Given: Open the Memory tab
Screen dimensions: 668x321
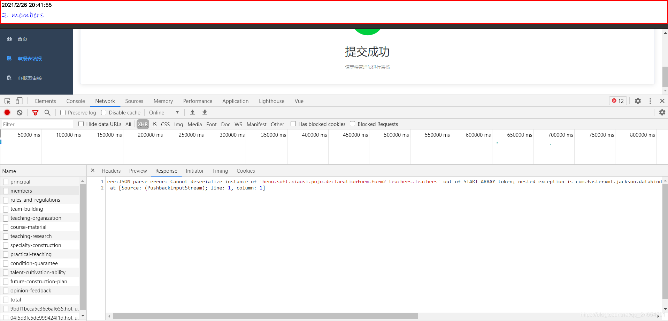Looking at the screenshot, I should 163,101.
